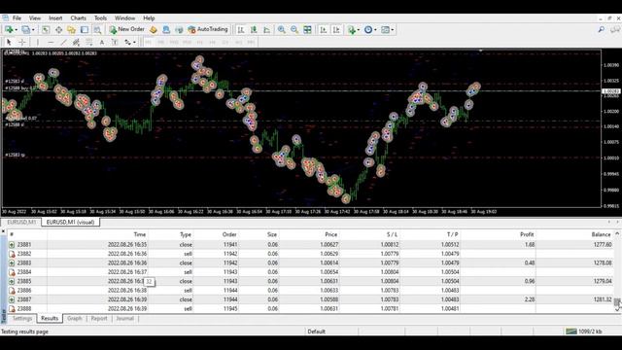Select the Vertical Line tool

(38, 42)
